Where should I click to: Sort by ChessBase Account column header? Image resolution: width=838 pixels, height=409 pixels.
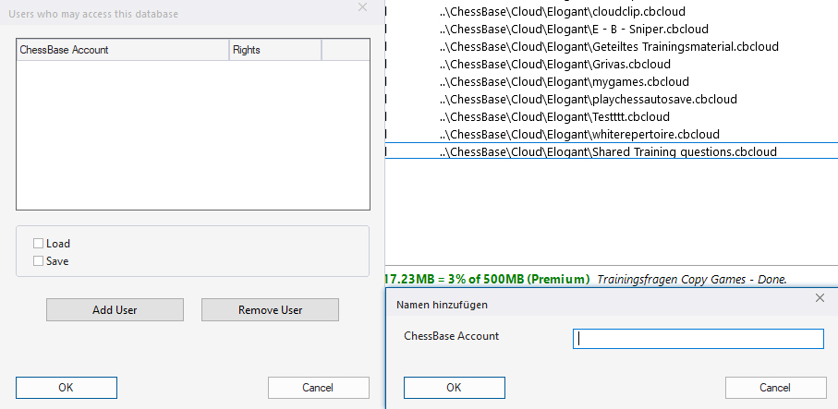click(123, 50)
